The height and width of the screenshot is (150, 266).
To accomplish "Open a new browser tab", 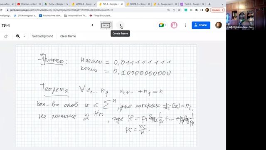I will [x=209, y=4].
